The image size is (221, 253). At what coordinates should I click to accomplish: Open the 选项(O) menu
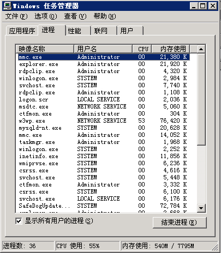[x=46, y=16]
